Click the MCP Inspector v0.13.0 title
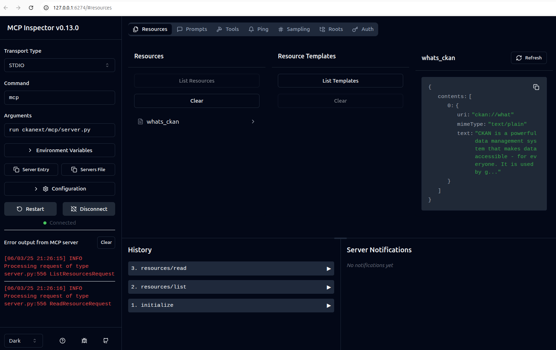This screenshot has height=350, width=556. pos(43,28)
